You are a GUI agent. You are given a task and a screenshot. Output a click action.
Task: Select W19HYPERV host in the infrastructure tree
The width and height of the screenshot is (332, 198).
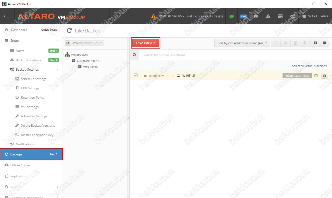pyautogui.click(x=91, y=67)
